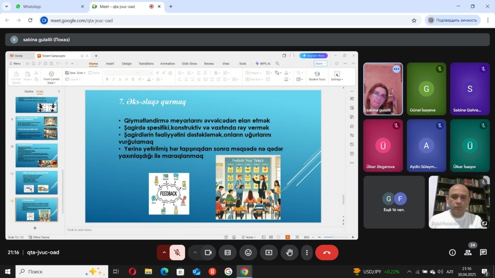Click the Подтвердить личность profile button

pos(452,21)
